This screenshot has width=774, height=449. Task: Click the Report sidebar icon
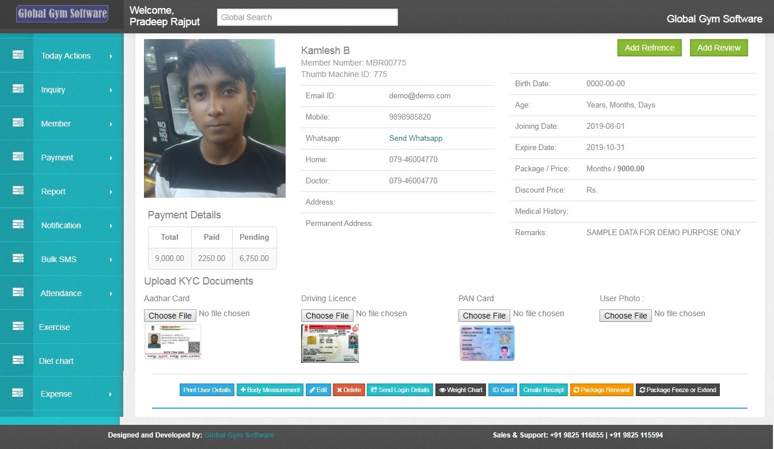coord(17,191)
